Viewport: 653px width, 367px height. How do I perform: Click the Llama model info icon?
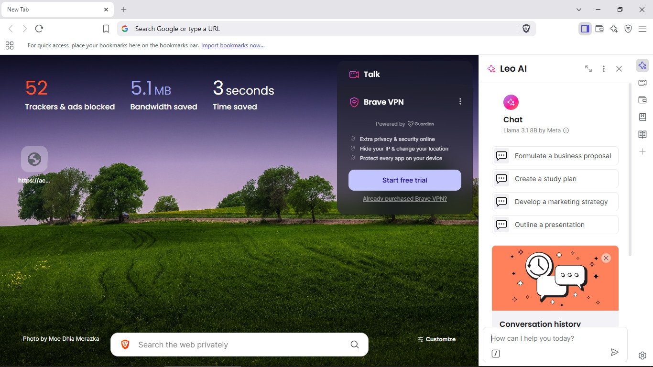click(x=566, y=130)
